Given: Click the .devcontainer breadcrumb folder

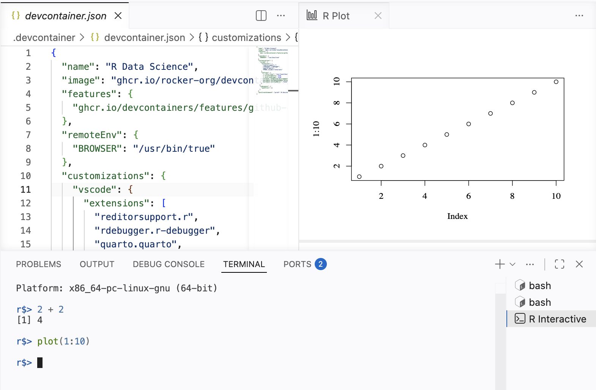Looking at the screenshot, I should pyautogui.click(x=44, y=38).
